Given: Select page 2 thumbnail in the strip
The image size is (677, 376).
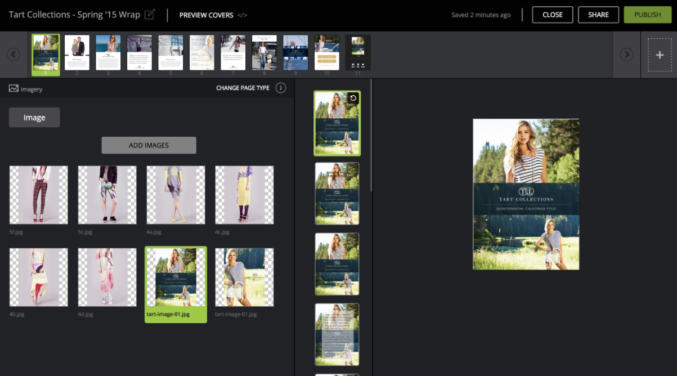Looking at the screenshot, I should coord(77,53).
